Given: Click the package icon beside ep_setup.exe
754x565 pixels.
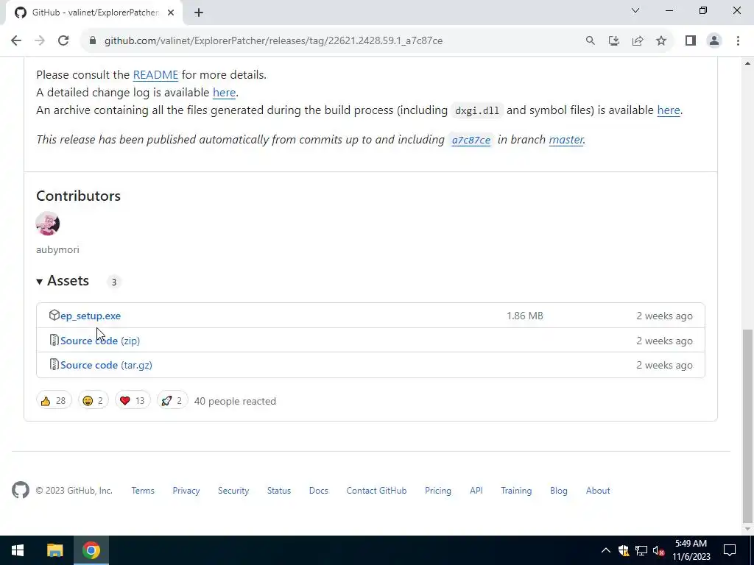Looking at the screenshot, I should [x=54, y=315].
